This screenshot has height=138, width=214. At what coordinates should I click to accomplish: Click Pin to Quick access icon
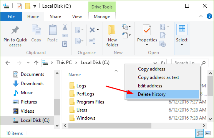coord(15,30)
